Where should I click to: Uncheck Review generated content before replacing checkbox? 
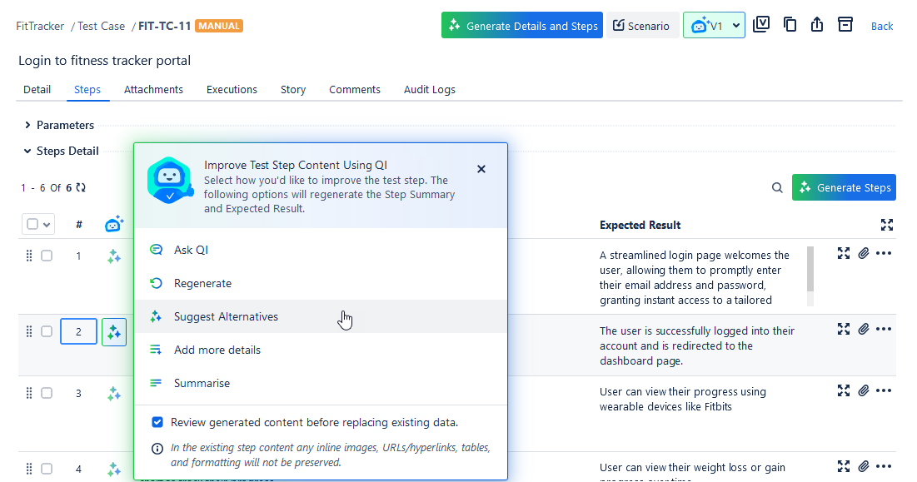(157, 422)
